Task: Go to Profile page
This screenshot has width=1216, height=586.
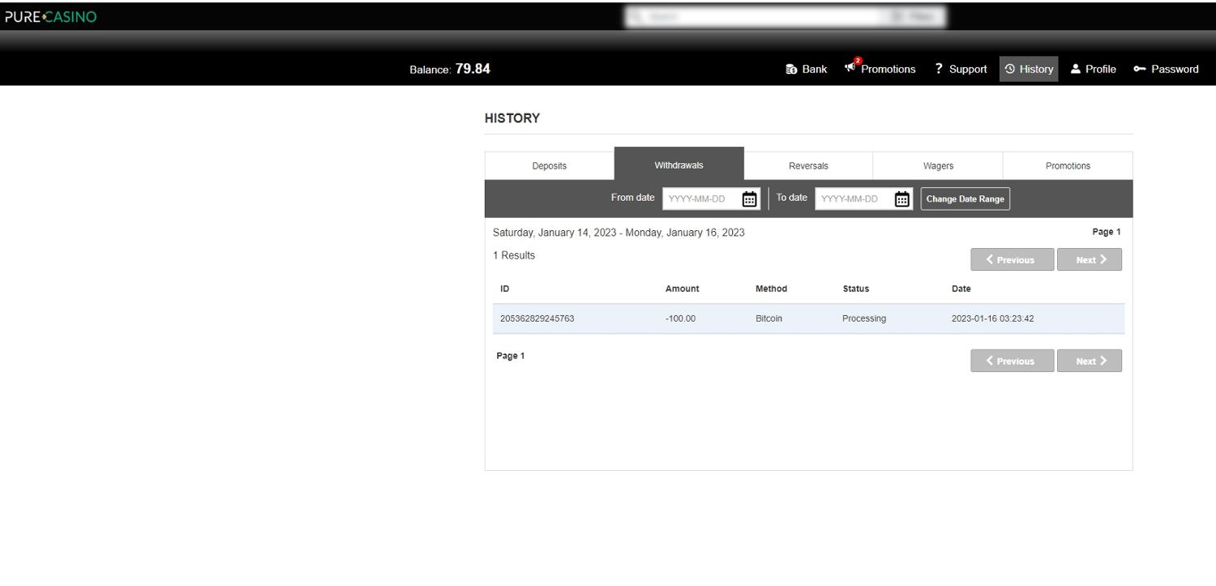Action: [1093, 69]
